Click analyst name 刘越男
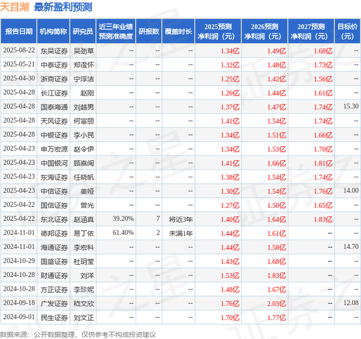Viewport: 361px width, 339px height. 84,107
